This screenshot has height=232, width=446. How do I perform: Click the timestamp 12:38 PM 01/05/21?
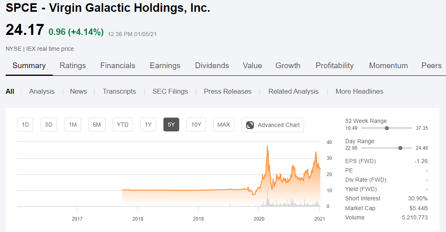pyautogui.click(x=132, y=34)
